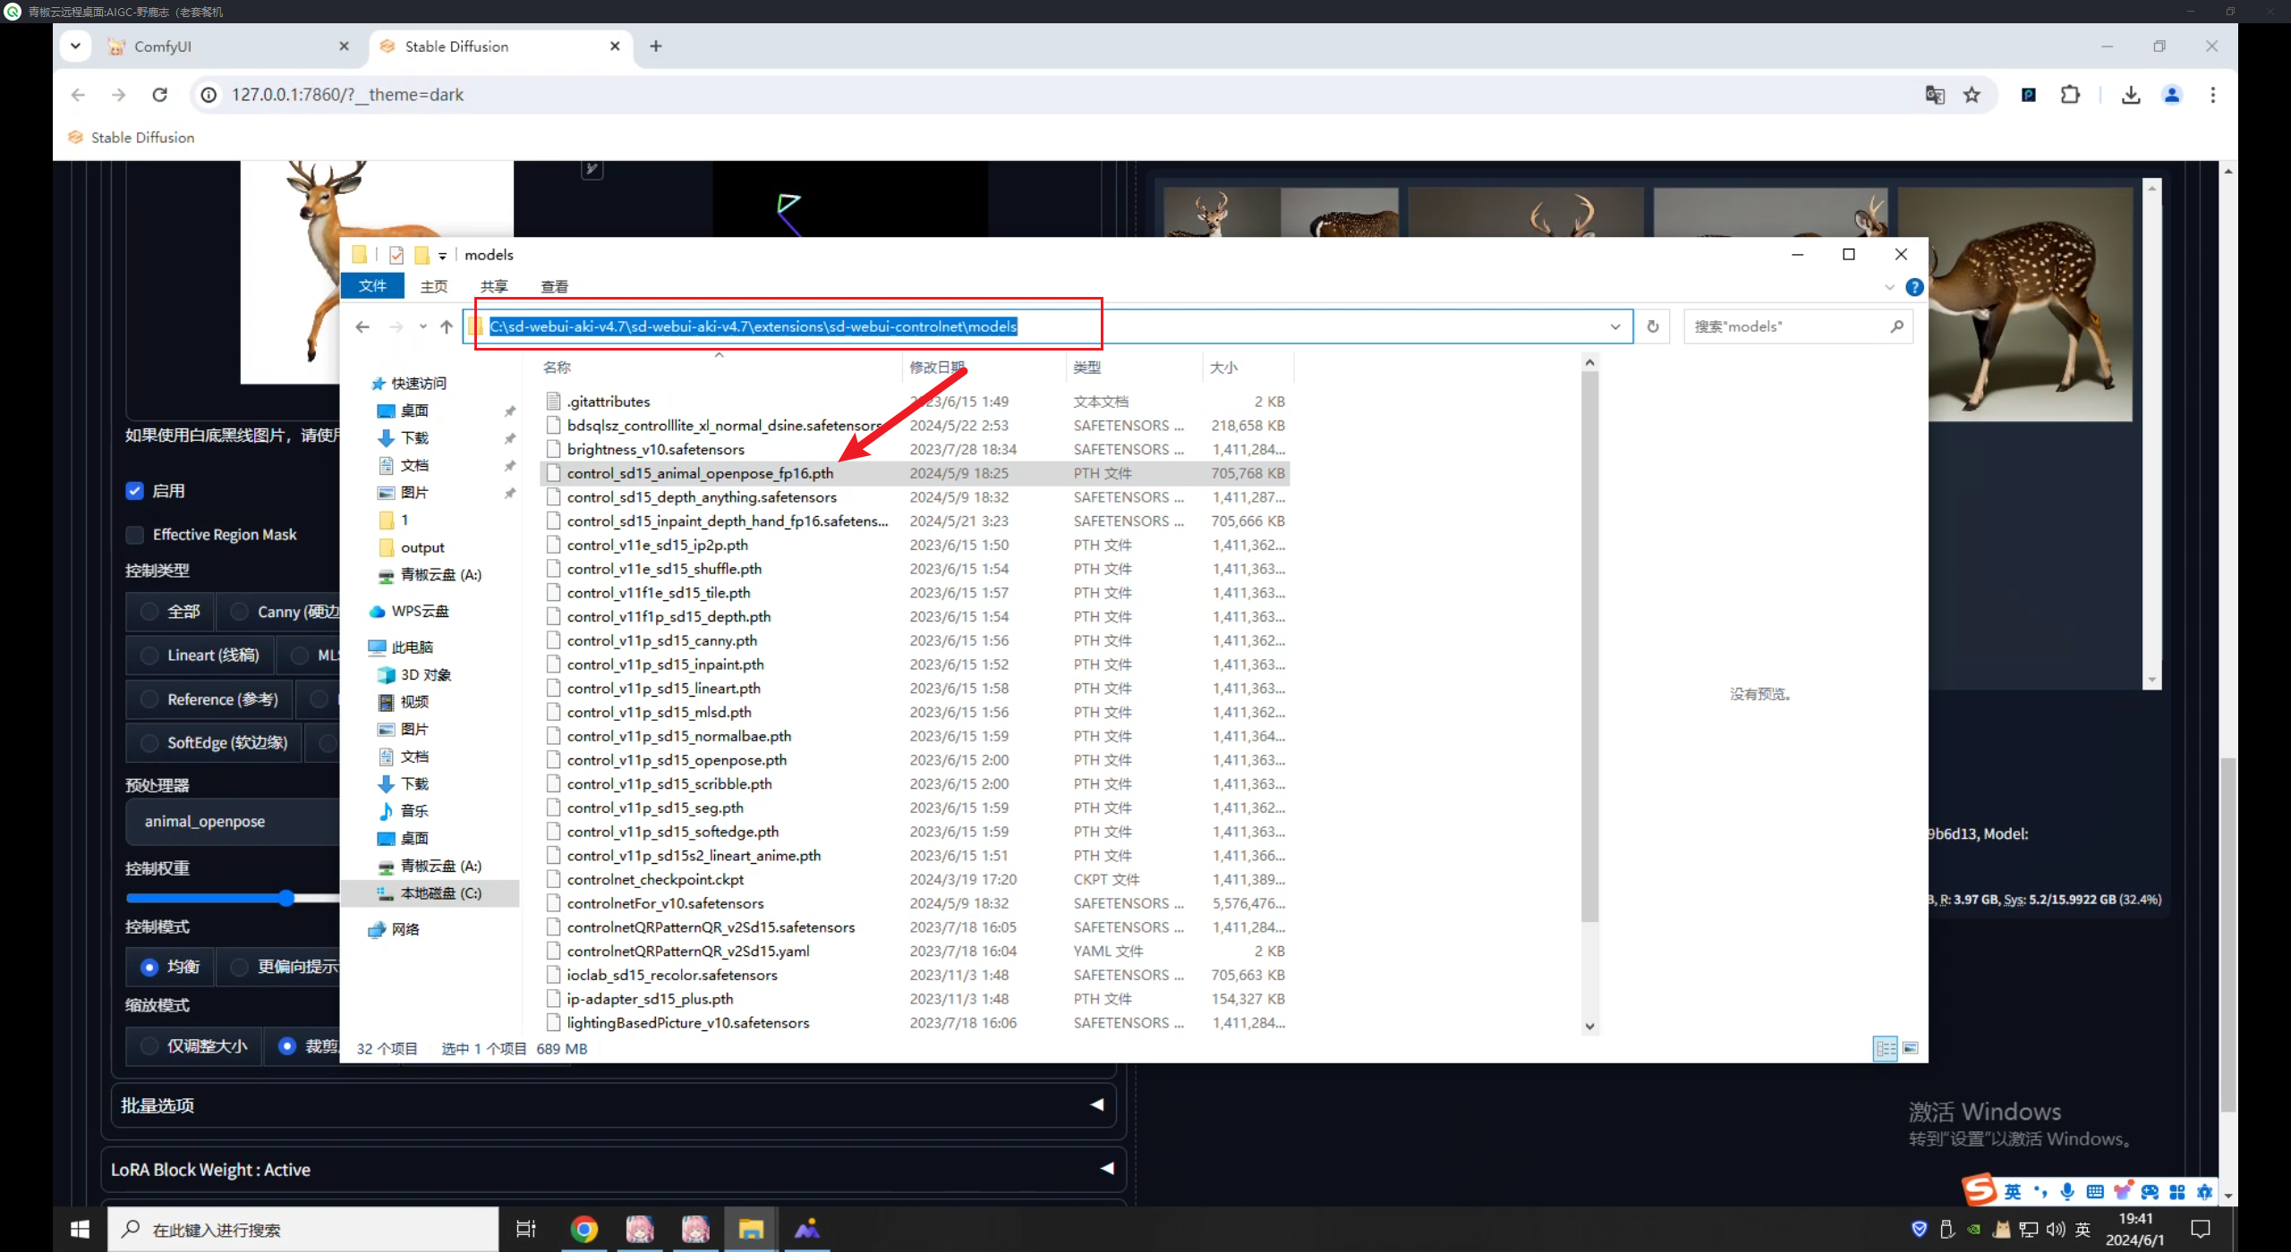Open the Google Translate page icon
The width and height of the screenshot is (2291, 1252).
coord(1935,95)
